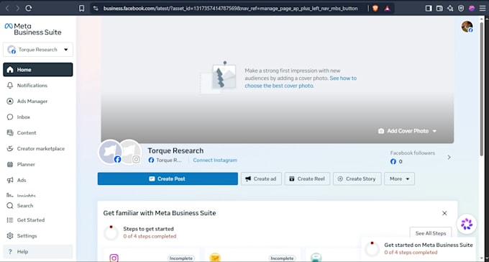The image size is (489, 262).
Task: Click the Brave Rewards triangle icon
Action: click(x=388, y=9)
